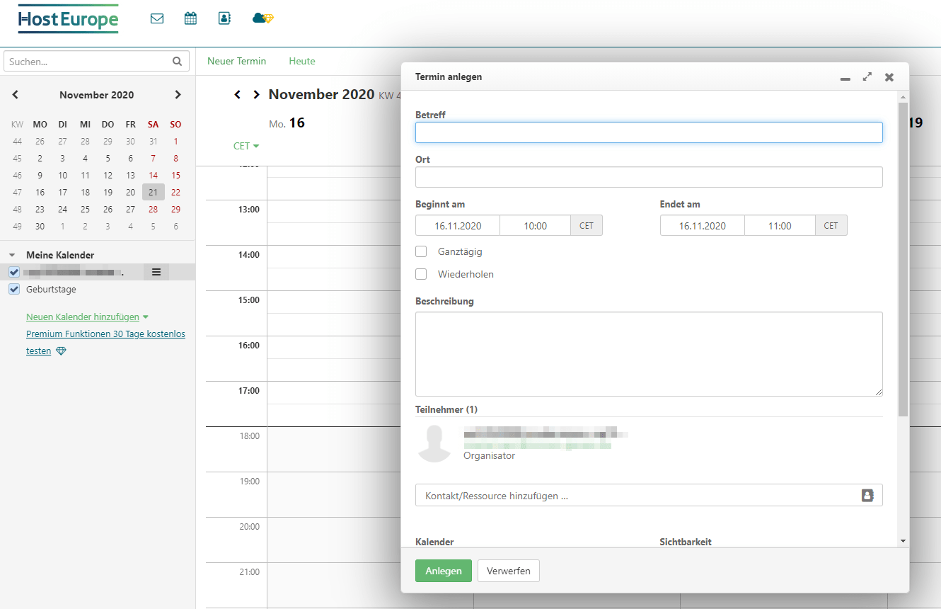
Task: Expand Termin anlegen dialog to fullscreen
Action: tap(867, 77)
